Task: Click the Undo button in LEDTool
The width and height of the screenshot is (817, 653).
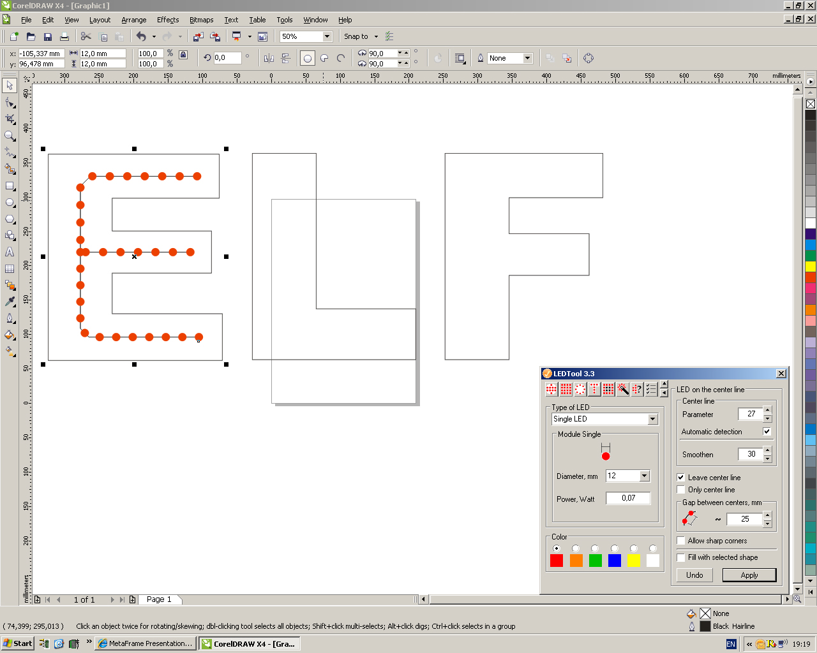Action: tap(694, 575)
